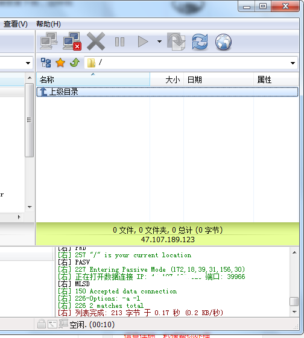Viewport: 304px width, 338px height.
Task: Click the "257 "/" is your current location" line
Action: point(124,255)
